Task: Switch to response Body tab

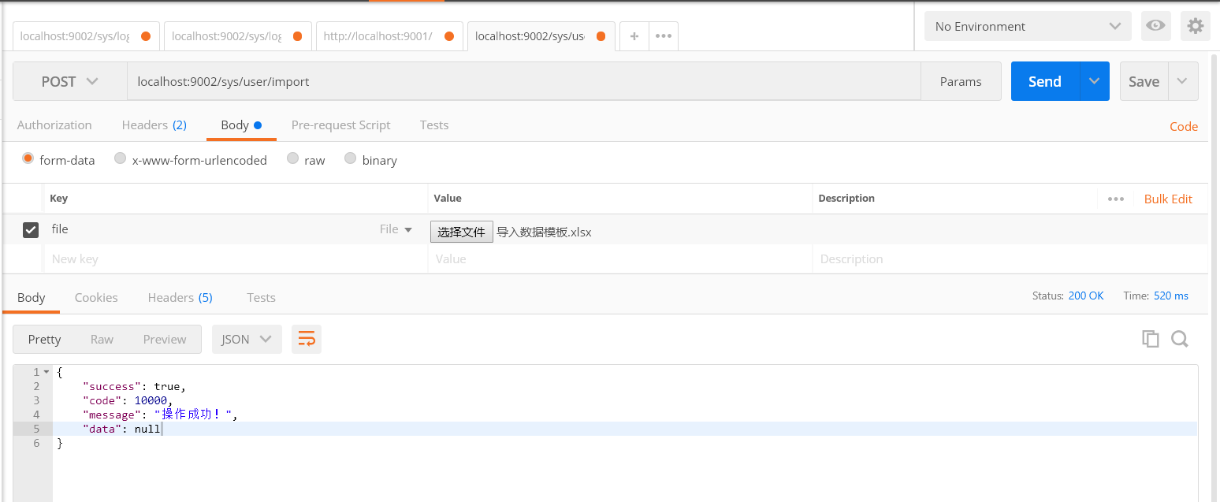Action: tap(32, 297)
